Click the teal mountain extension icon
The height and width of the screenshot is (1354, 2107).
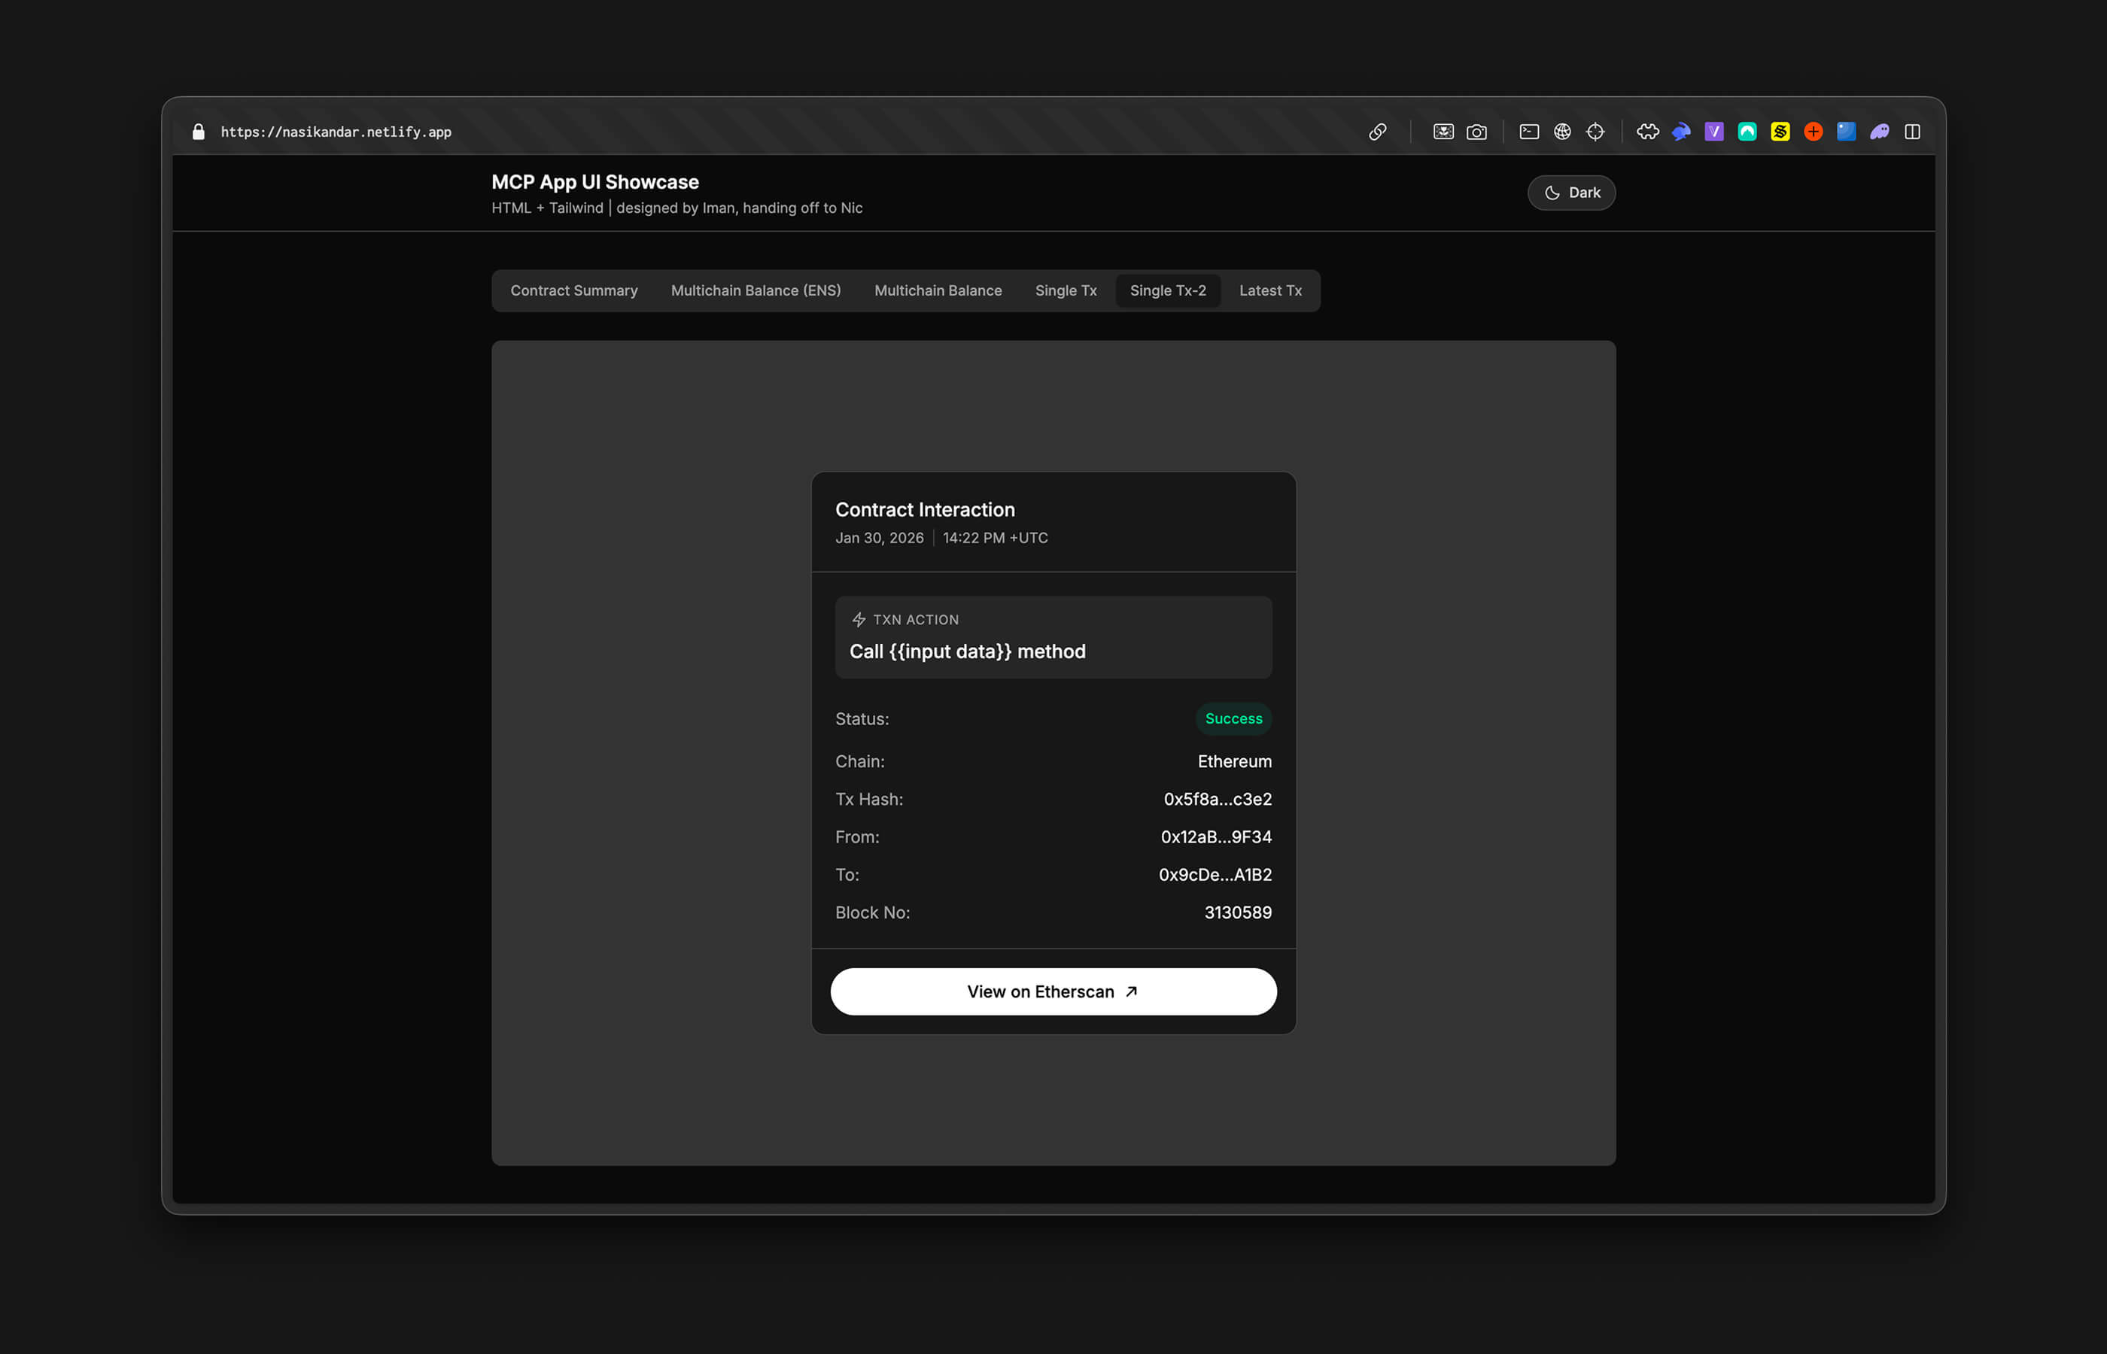coord(1747,132)
